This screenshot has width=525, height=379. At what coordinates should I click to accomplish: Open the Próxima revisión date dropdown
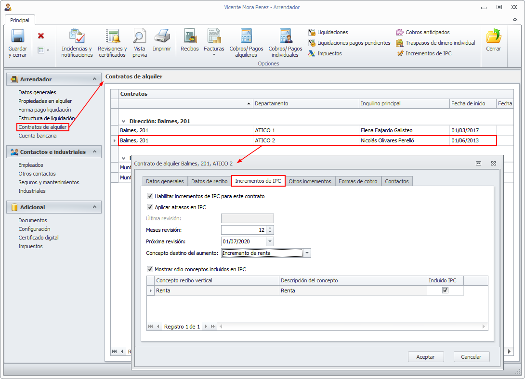270,241
